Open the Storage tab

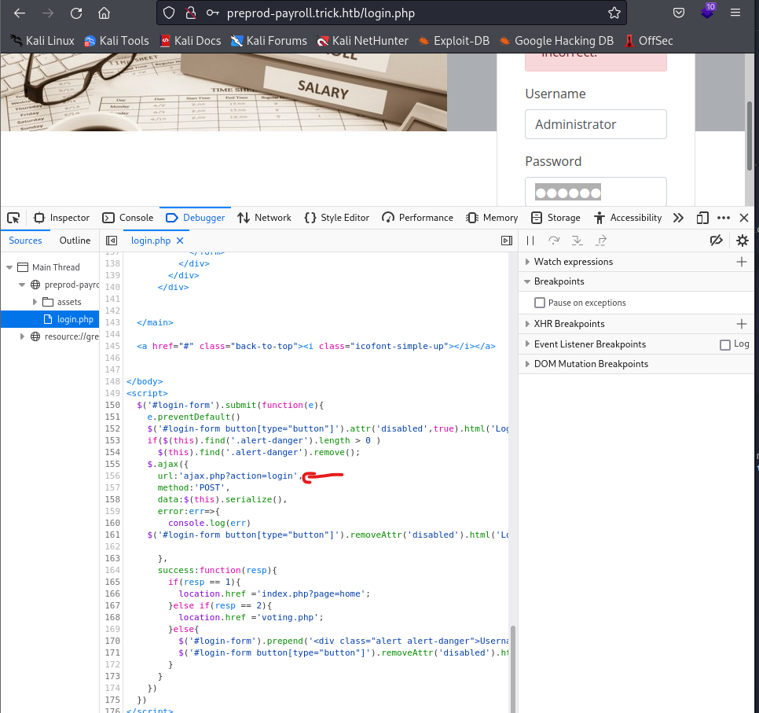555,218
